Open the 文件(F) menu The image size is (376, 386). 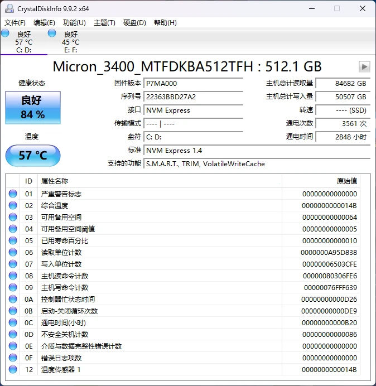(x=15, y=23)
